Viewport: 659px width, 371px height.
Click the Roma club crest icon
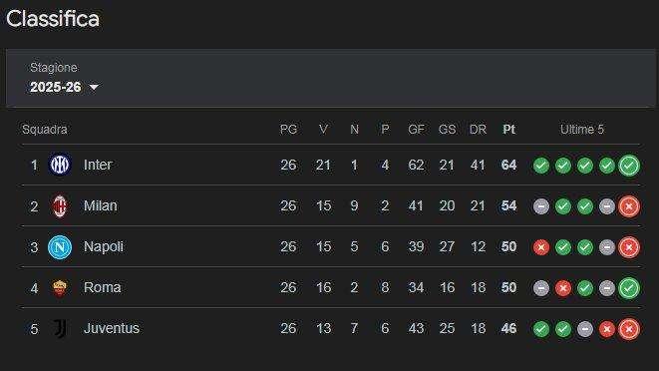(60, 288)
